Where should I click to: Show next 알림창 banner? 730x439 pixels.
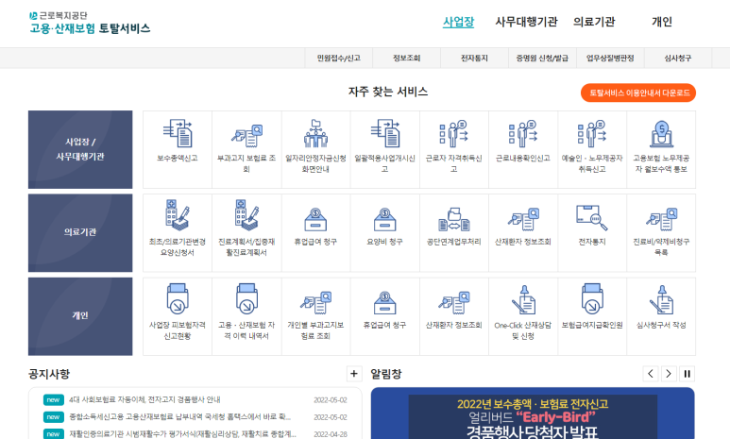click(669, 373)
